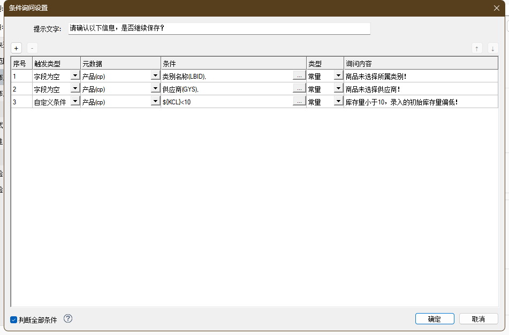Toggle the 判断全部条件 checkbox

tap(14, 320)
